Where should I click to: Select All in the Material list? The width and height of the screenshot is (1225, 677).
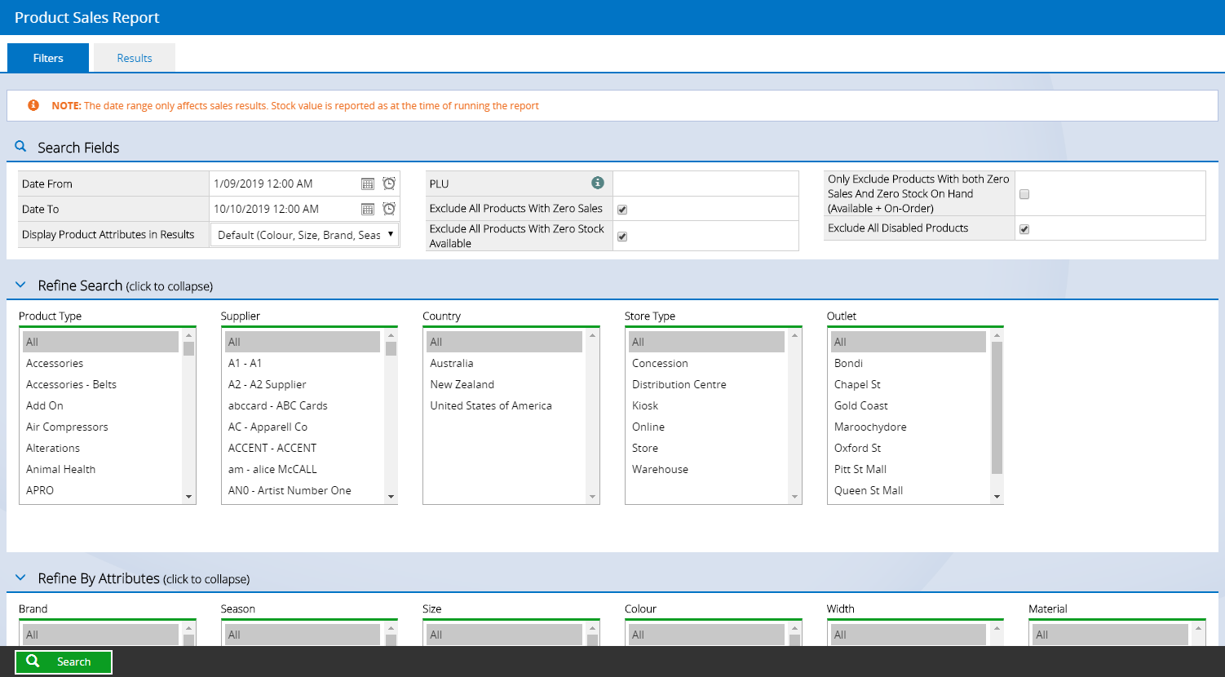1110,635
